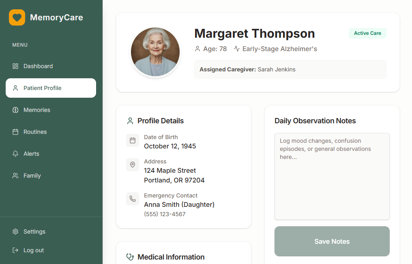Click the Active Care status badge
Screen dimensions: 412x264
coord(367,33)
